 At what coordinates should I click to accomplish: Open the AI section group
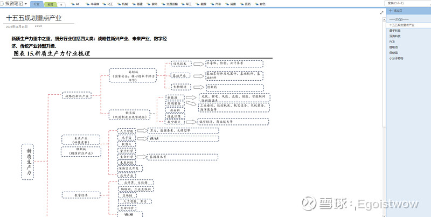(75, 4)
